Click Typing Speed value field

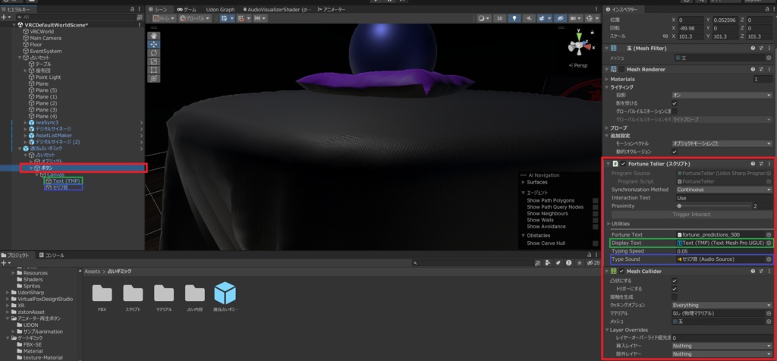pyautogui.click(x=724, y=252)
